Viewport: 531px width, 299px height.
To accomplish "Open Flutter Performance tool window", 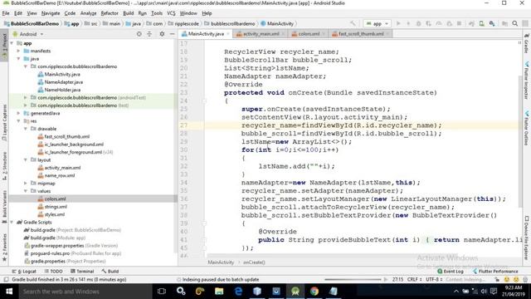I will coord(495,272).
